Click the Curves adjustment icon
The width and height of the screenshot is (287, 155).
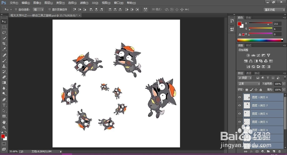259,55
